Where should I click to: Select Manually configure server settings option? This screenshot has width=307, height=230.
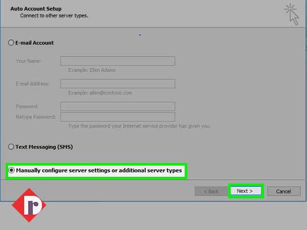(x=11, y=170)
